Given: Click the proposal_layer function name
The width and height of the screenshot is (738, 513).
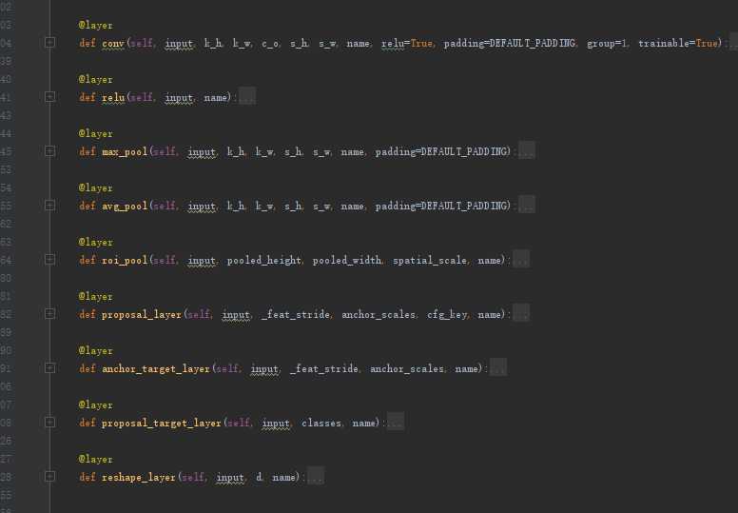Looking at the screenshot, I should tap(142, 314).
